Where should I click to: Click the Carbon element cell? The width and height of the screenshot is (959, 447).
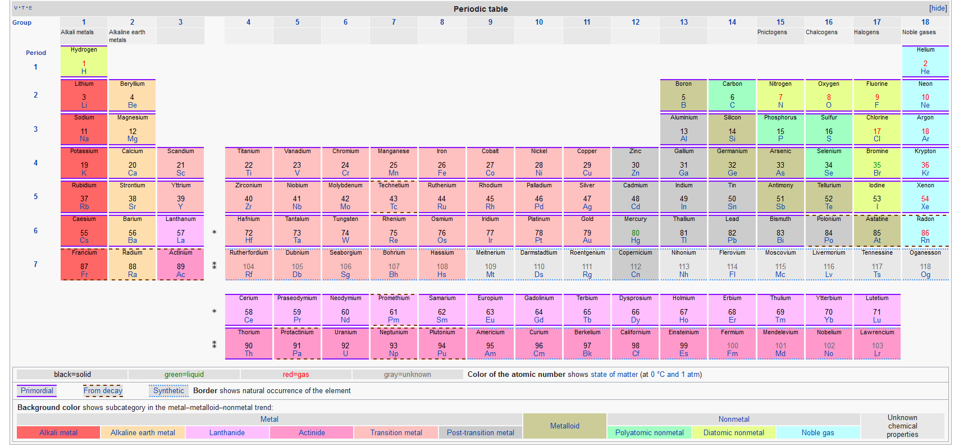pos(732,95)
